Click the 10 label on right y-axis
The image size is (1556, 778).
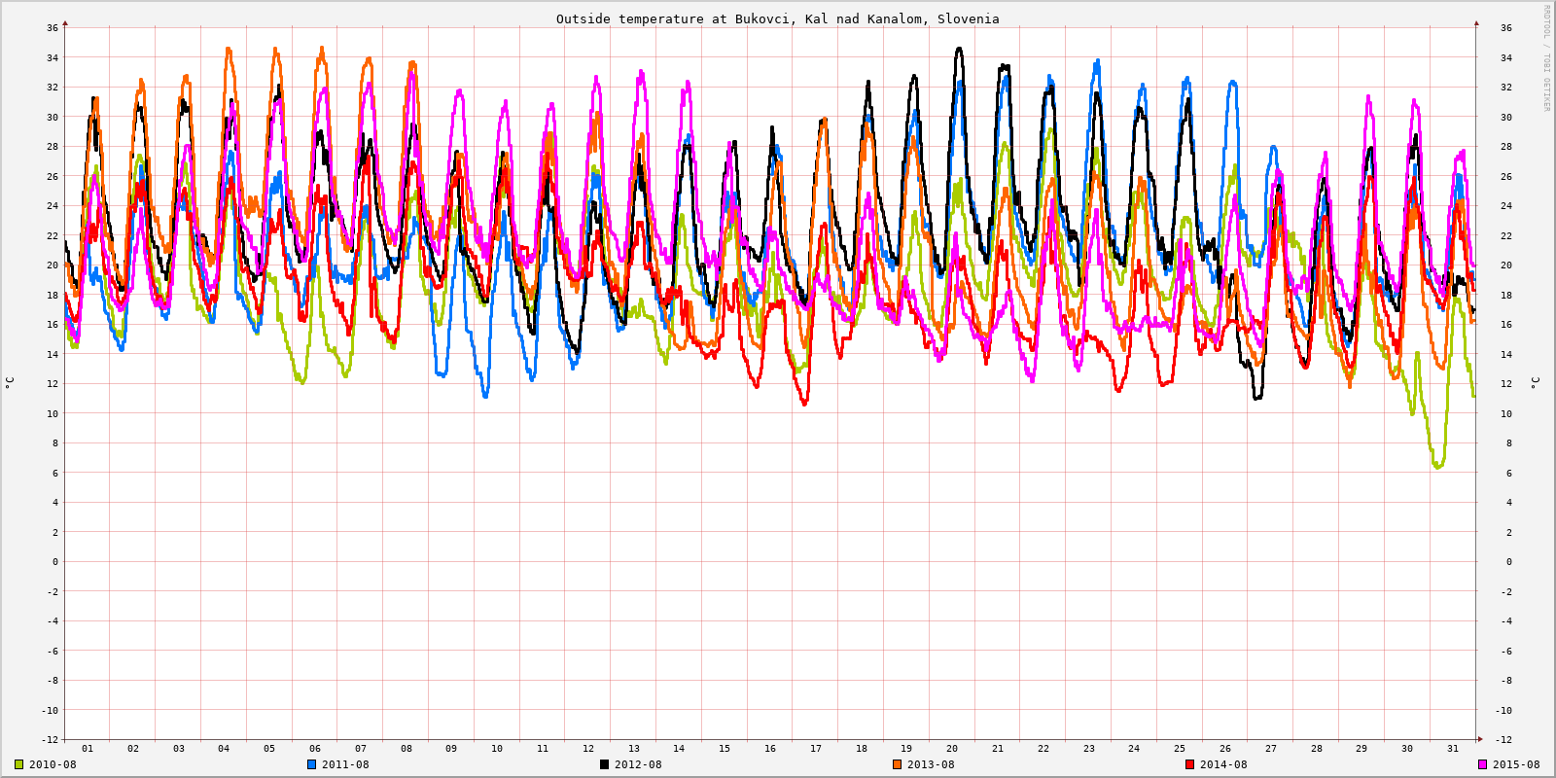pos(1506,413)
